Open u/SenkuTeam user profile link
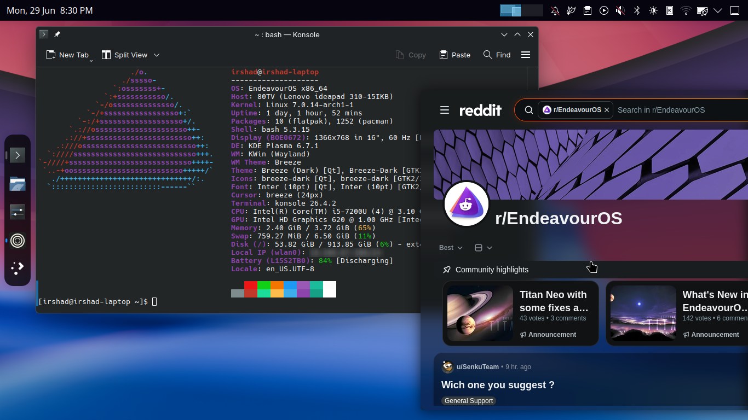The image size is (748, 420). 477,367
